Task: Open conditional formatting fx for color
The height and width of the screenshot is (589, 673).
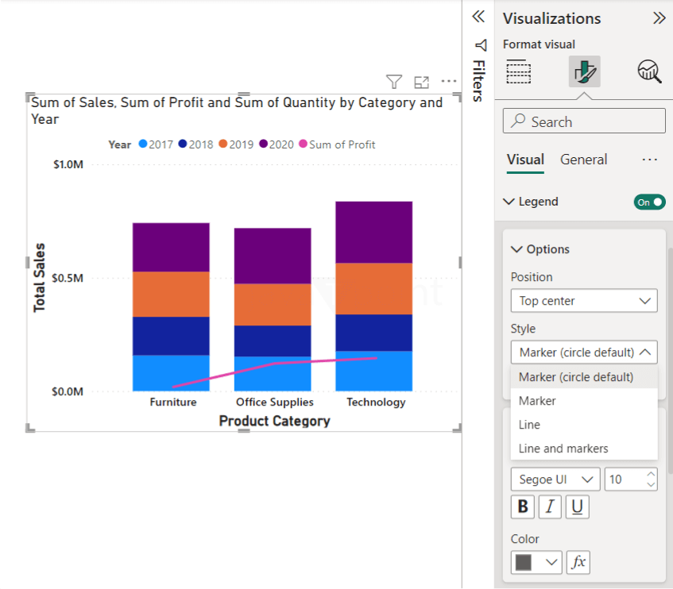Action: click(x=578, y=562)
